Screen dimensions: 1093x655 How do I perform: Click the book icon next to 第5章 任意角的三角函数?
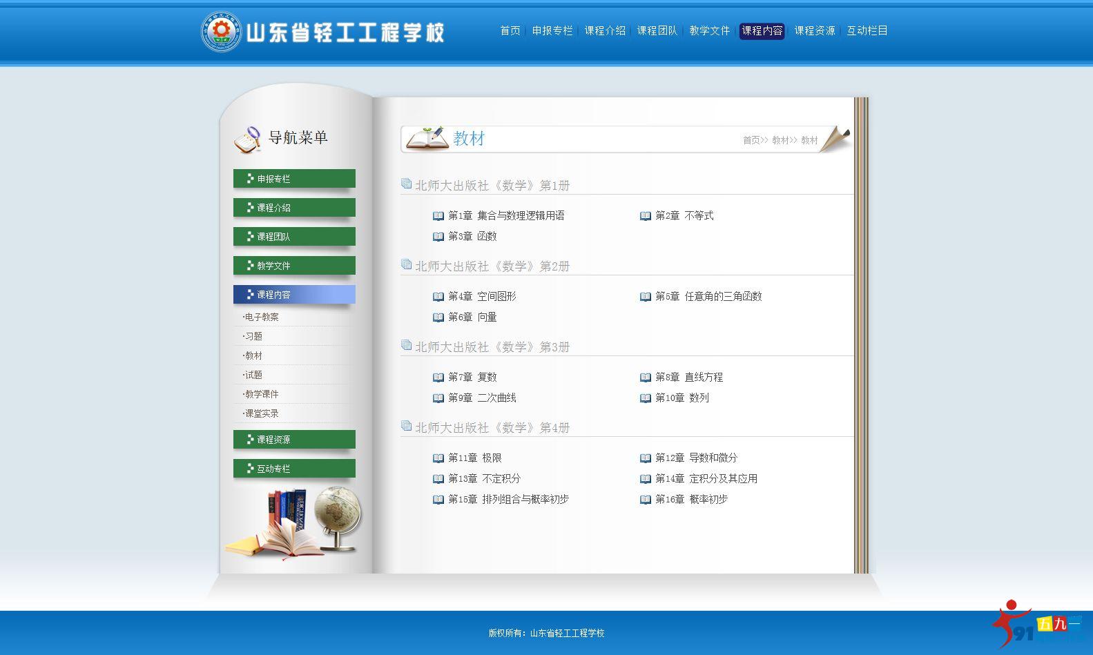645,297
